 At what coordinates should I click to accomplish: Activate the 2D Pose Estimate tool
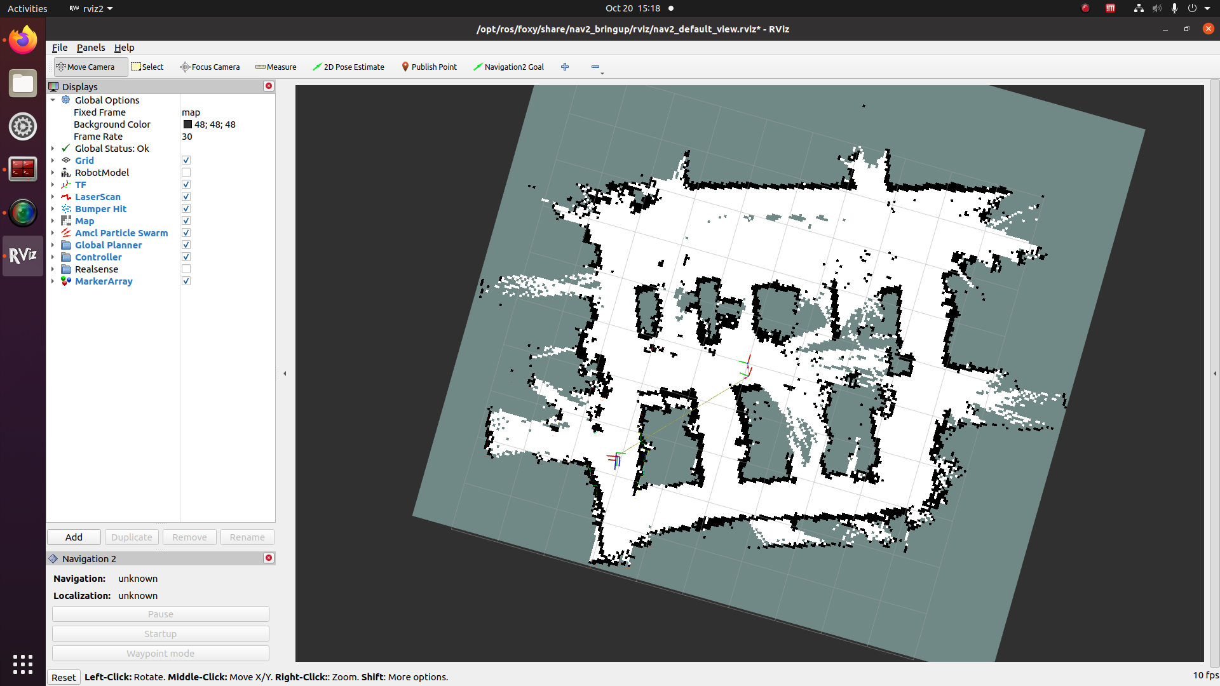pyautogui.click(x=348, y=67)
